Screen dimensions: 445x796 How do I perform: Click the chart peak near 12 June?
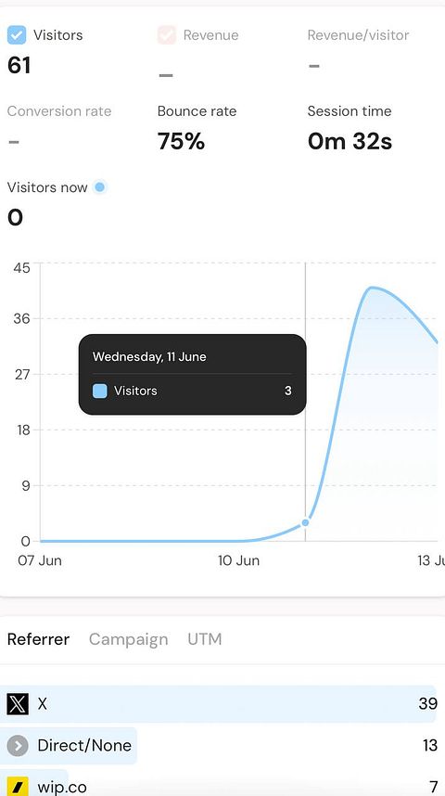coord(372,288)
